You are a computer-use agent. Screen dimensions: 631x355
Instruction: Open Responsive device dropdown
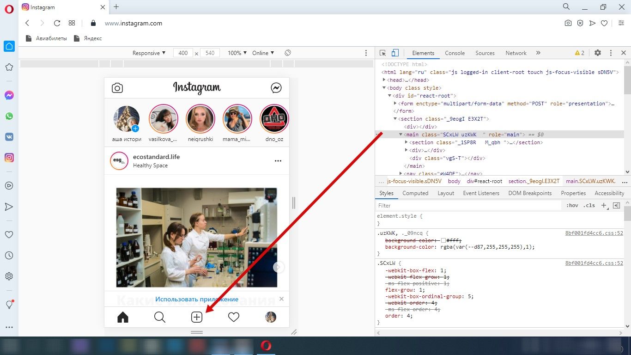coord(149,53)
